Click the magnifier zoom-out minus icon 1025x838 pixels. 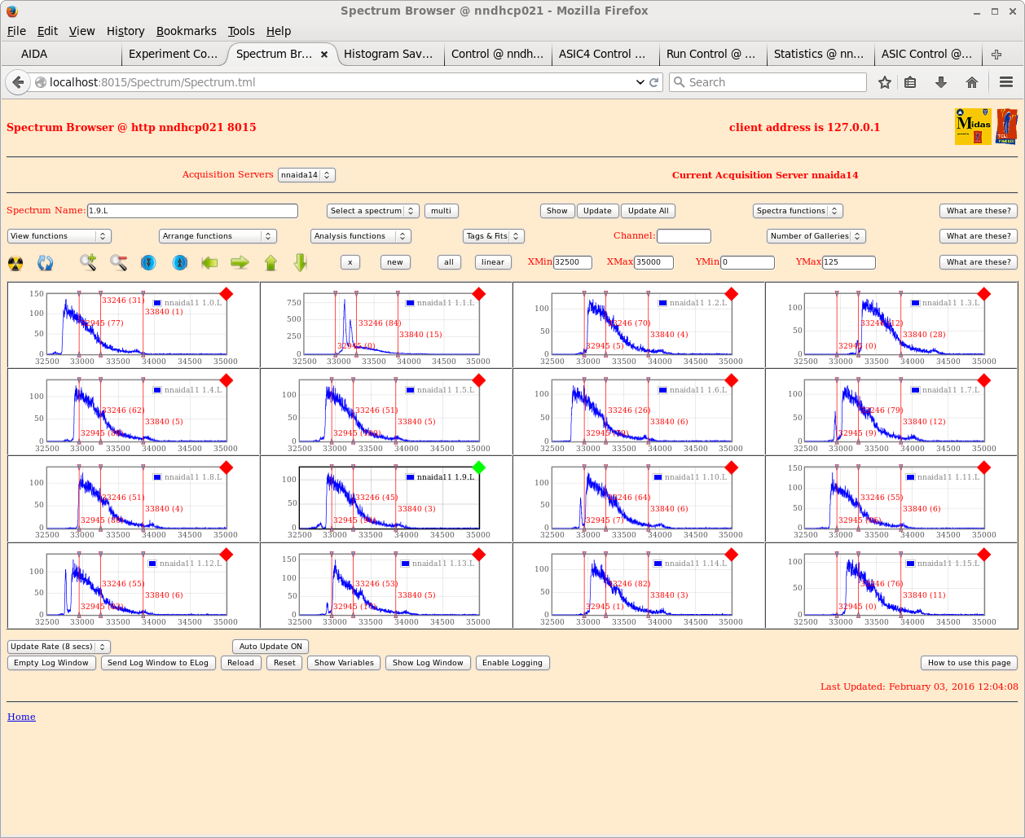point(119,262)
